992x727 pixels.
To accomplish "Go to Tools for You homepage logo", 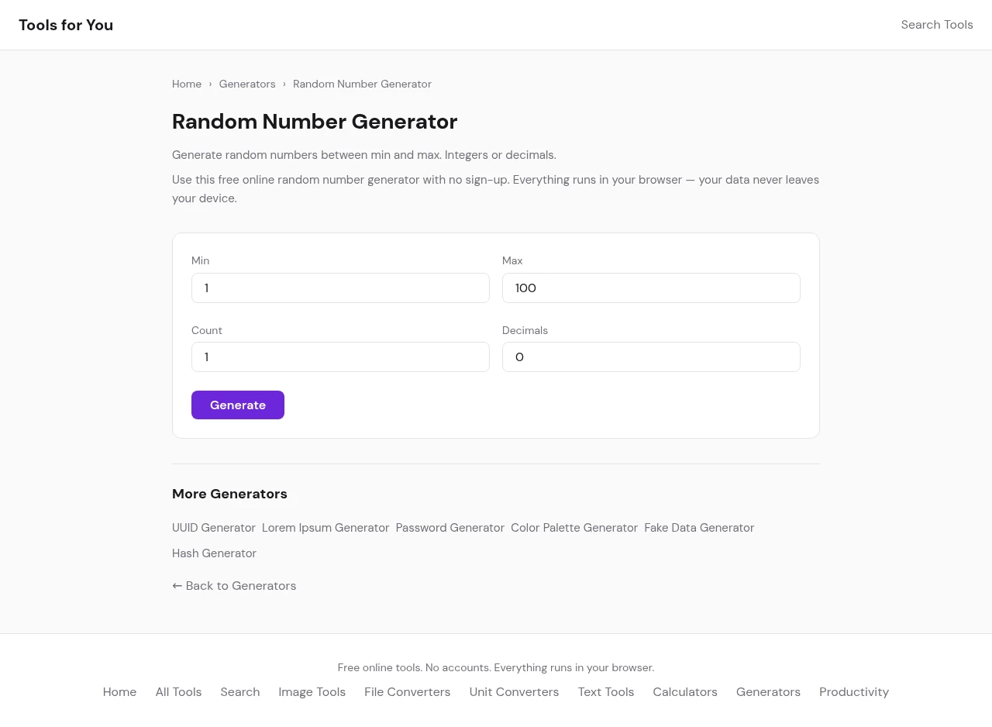I will point(66,25).
